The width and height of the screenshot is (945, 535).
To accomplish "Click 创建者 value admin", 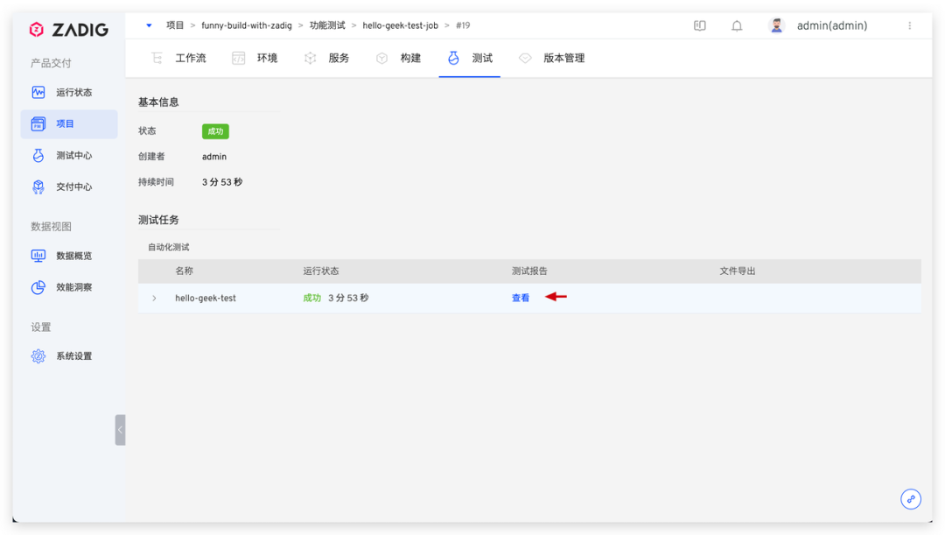I will (214, 156).
